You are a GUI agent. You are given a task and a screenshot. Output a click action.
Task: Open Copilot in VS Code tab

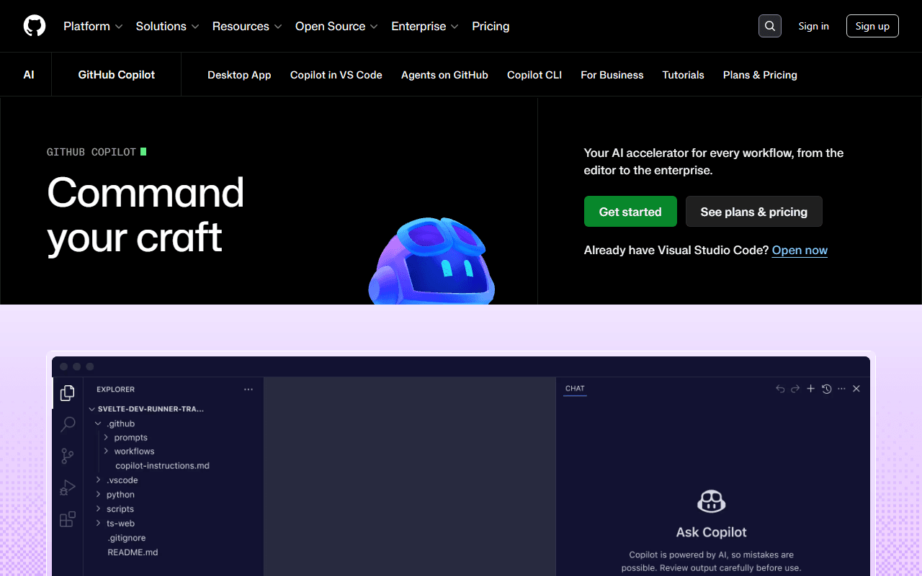[336, 75]
